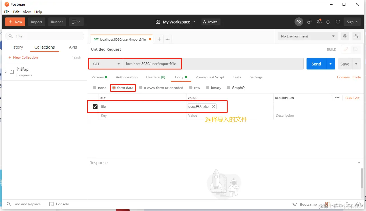Open Find and Replace in status bar
Screen dimensions: 366x211
click(x=24, y=204)
